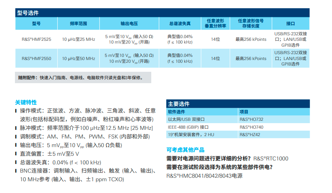Click the R&S®HO732 option entry
This screenshot has width=332, height=193.
(x=251, y=119)
